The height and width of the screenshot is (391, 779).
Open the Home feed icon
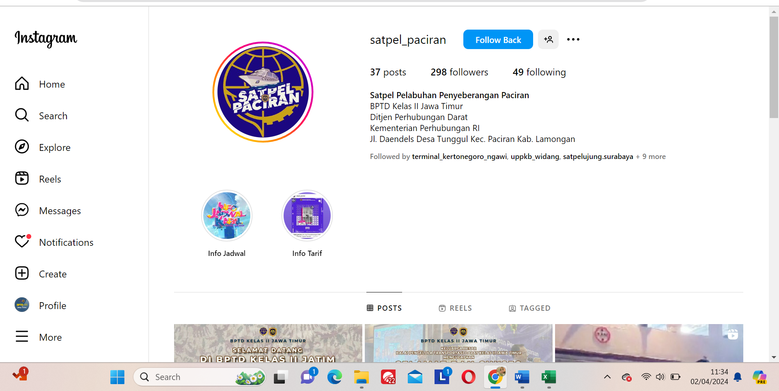pyautogui.click(x=22, y=84)
